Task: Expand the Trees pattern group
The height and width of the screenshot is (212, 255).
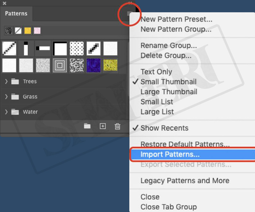Action: (x=6, y=81)
